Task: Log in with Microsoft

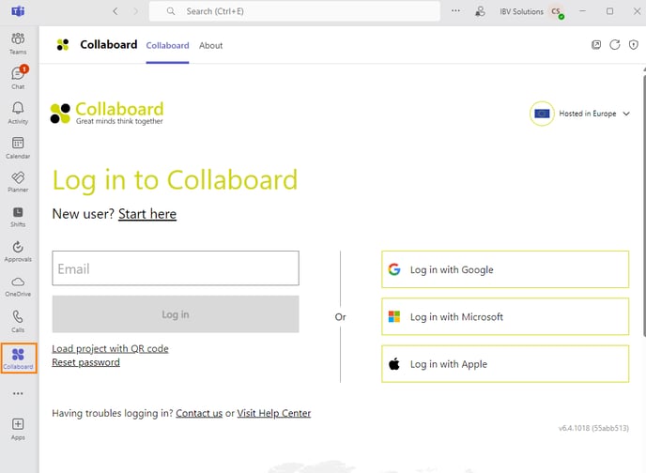Action: pos(505,316)
